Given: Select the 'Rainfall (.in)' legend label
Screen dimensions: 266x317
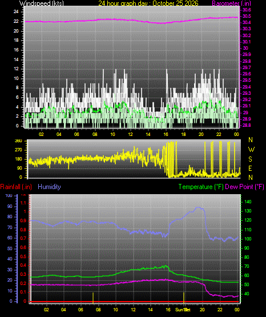Looking at the screenshot, I should 16,187.
